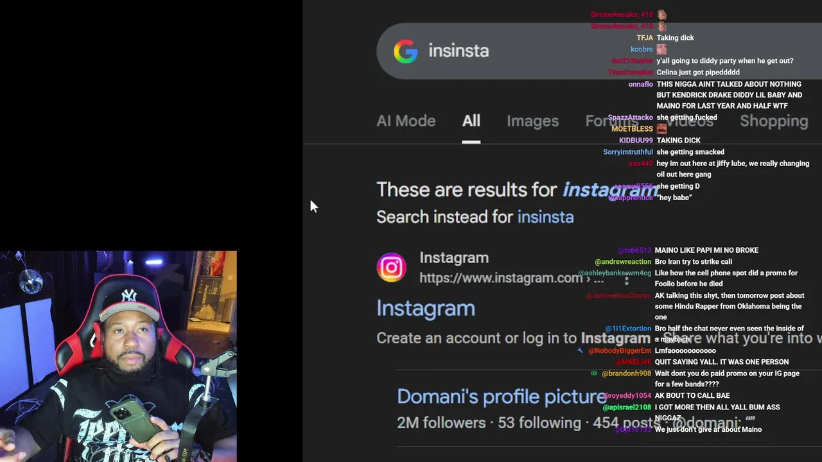Click 'Instagram' site name above URL
Viewport: 822px width, 462px height.
[454, 257]
